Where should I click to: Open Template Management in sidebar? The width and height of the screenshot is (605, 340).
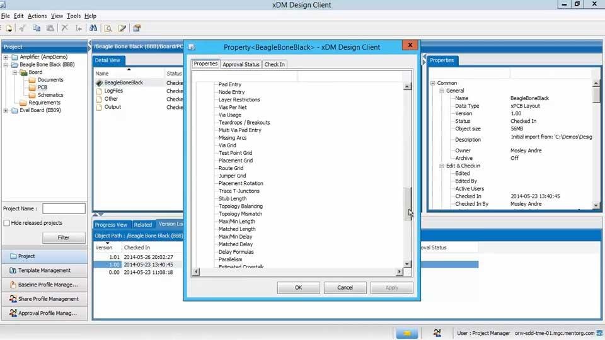(x=45, y=270)
